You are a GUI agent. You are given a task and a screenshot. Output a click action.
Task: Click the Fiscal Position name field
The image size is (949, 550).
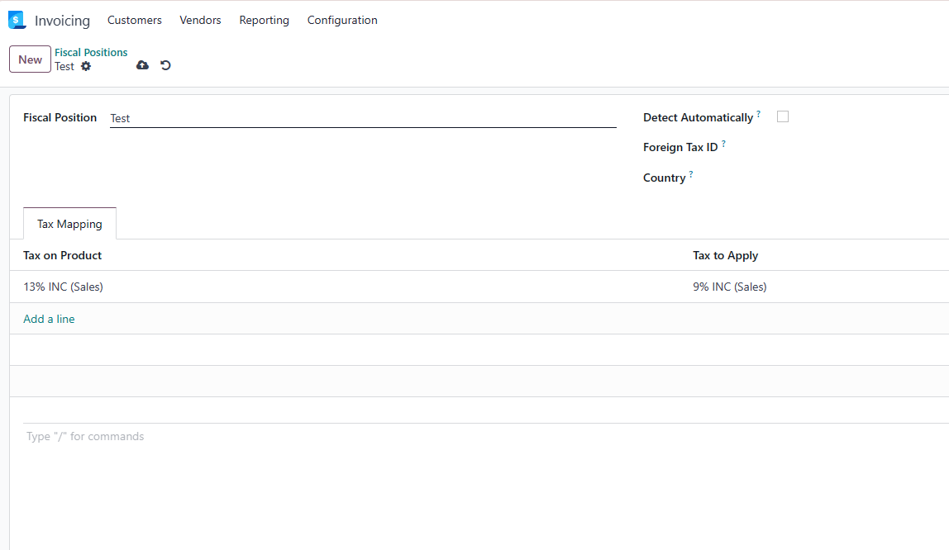[x=363, y=118]
